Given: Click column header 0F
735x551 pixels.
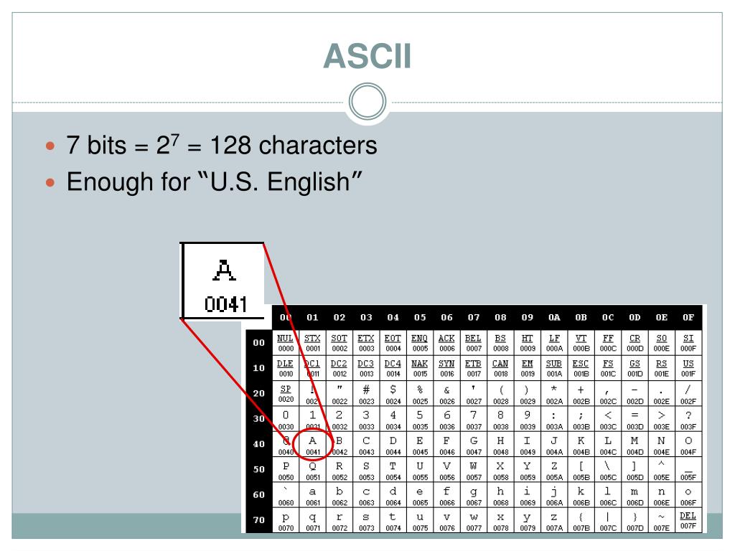Looking at the screenshot, I should (x=688, y=317).
